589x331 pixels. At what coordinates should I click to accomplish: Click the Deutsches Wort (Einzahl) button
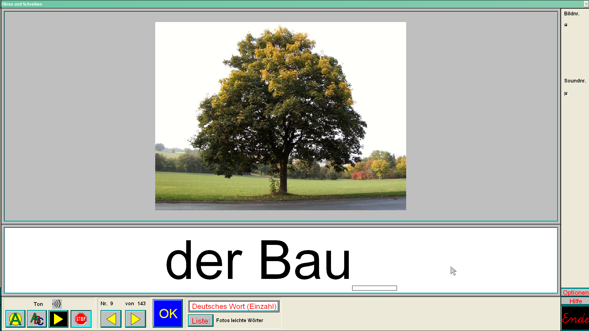(x=233, y=306)
